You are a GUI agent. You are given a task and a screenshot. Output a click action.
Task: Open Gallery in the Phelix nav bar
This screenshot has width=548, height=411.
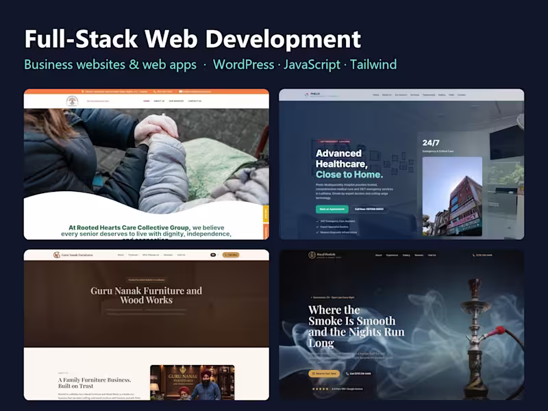442,95
